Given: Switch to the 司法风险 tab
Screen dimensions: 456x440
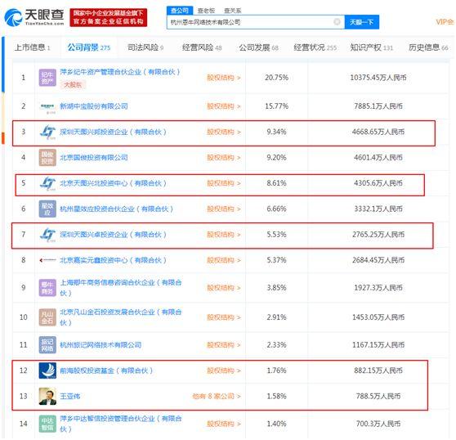Looking at the screenshot, I should (145, 47).
